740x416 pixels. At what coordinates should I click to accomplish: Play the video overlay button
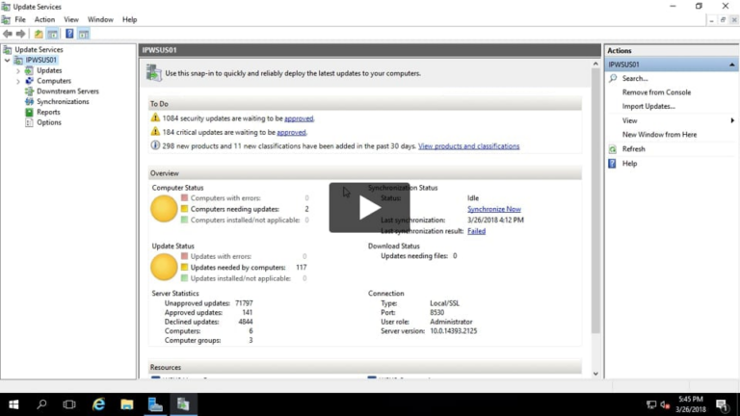click(x=369, y=208)
